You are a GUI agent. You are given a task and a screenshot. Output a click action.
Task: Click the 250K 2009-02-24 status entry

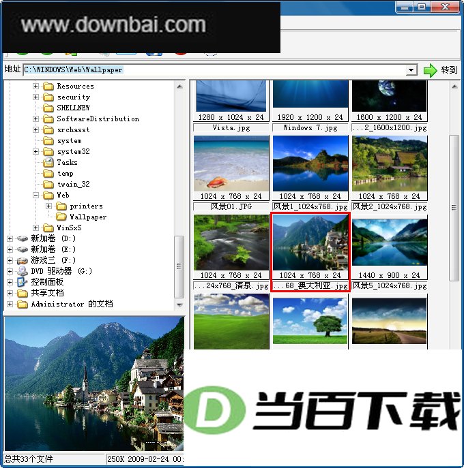click(x=145, y=459)
